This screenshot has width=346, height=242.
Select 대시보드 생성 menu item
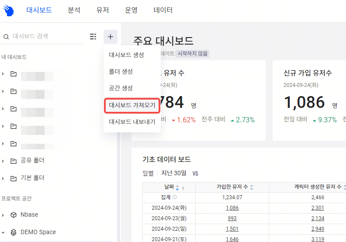point(132,55)
